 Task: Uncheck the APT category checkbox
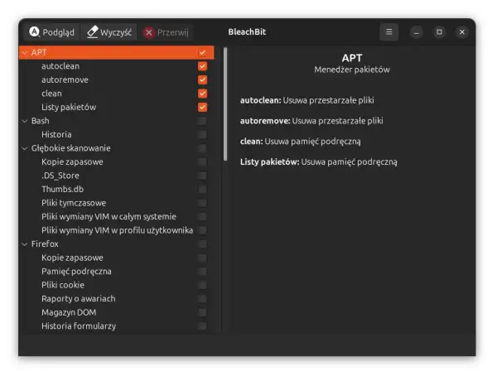[202, 52]
